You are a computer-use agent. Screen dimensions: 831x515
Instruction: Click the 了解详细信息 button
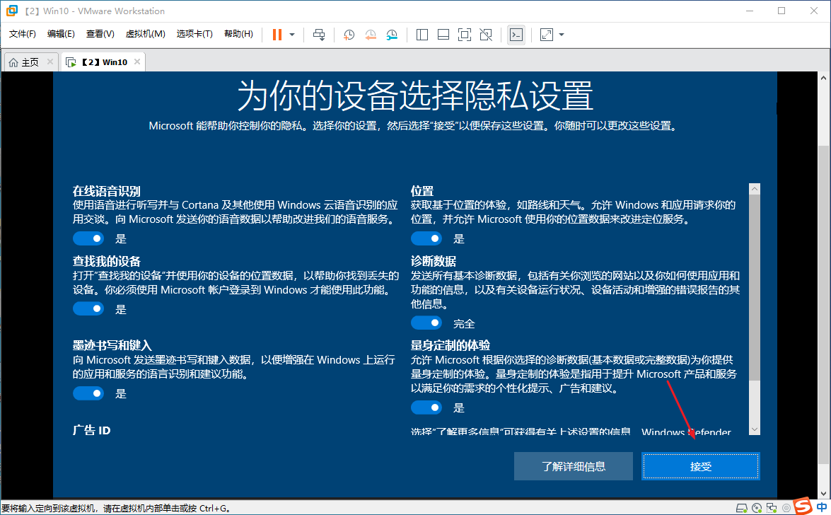pyautogui.click(x=574, y=466)
